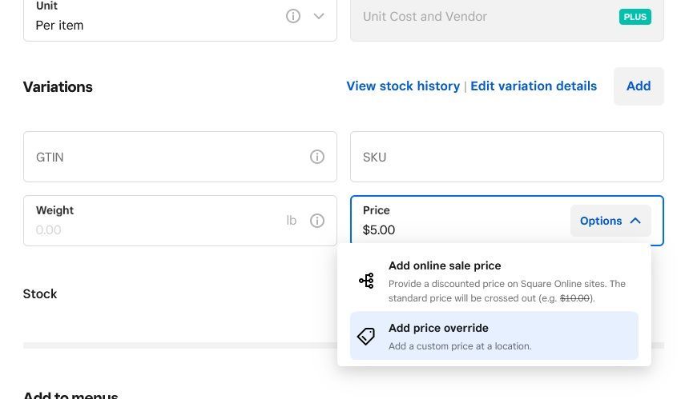The height and width of the screenshot is (399, 681).
Task: Choose "Add price override" option
Action: click(x=438, y=328)
